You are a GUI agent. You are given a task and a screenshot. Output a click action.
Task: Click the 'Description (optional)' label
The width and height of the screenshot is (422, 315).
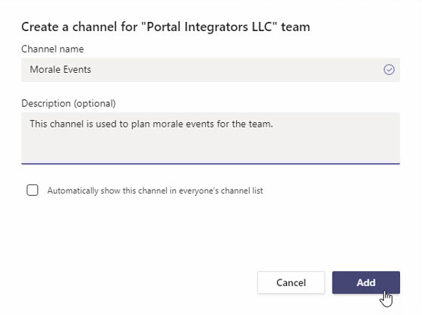(68, 103)
